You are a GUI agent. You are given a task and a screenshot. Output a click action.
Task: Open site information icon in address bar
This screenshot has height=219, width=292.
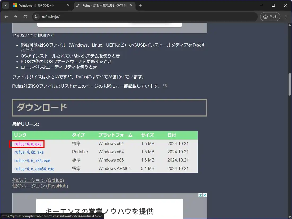point(37,17)
